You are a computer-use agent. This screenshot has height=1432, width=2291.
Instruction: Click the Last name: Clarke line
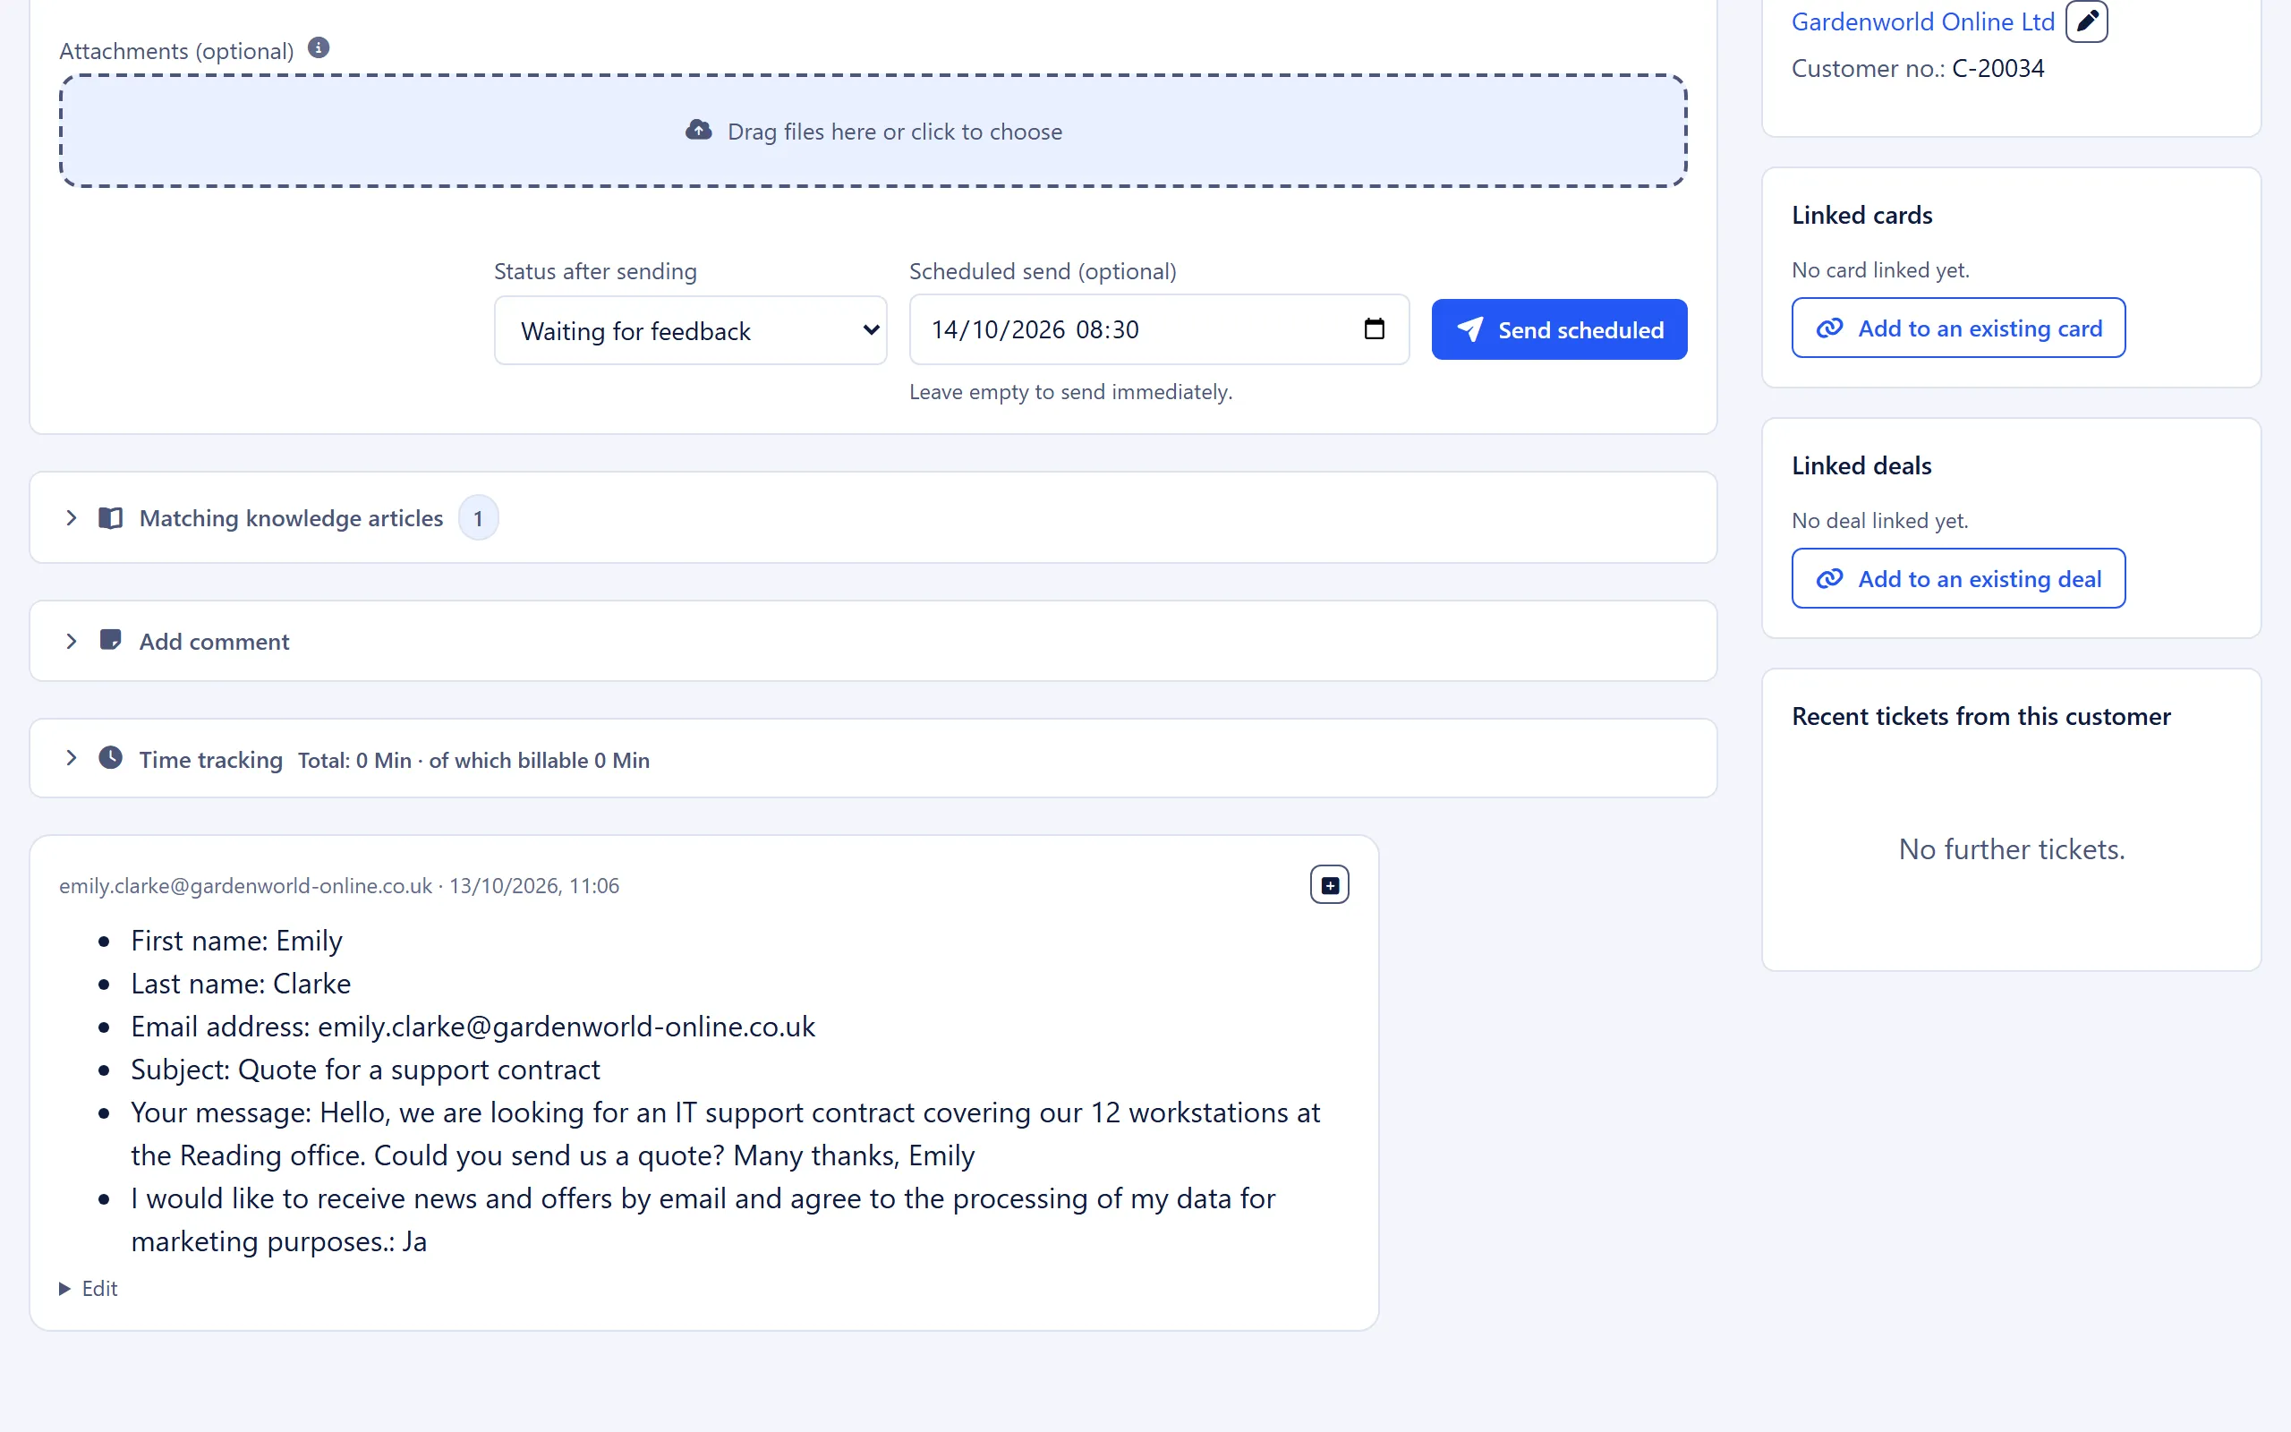point(241,984)
